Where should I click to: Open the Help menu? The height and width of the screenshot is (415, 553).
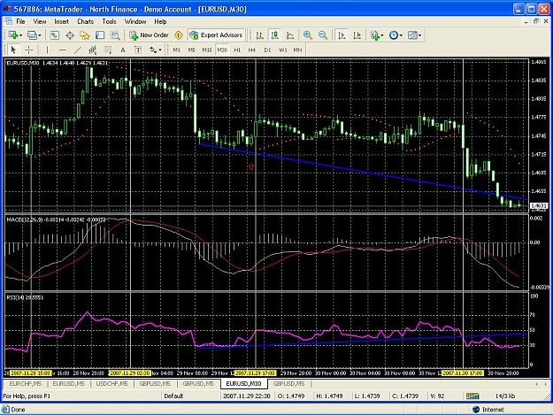point(160,21)
